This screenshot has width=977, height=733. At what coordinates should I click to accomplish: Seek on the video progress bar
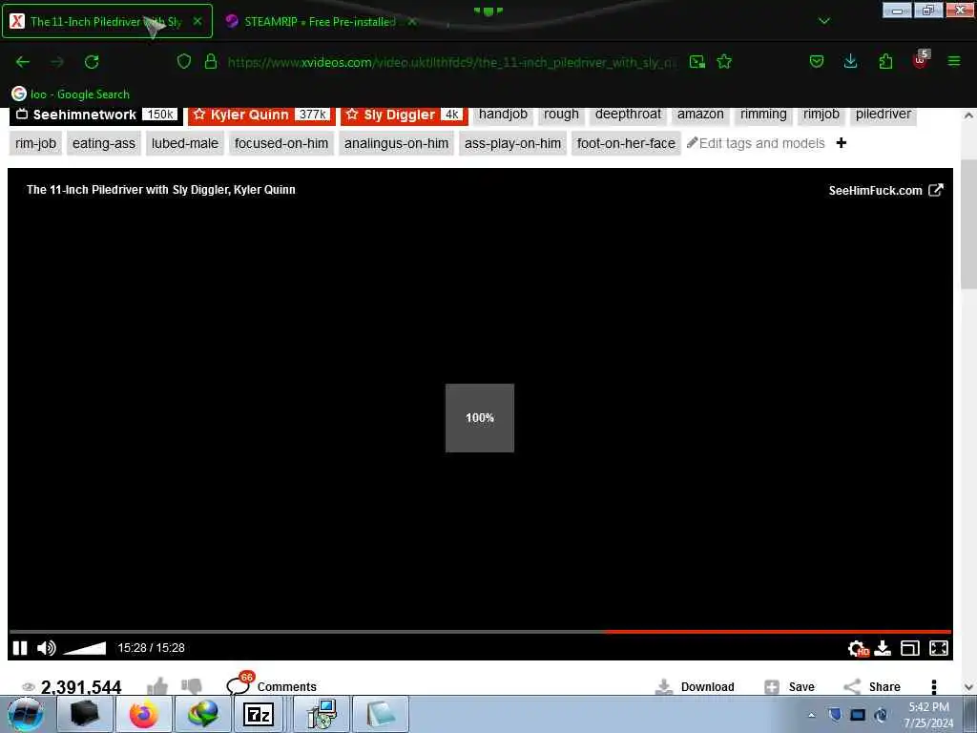point(480,632)
